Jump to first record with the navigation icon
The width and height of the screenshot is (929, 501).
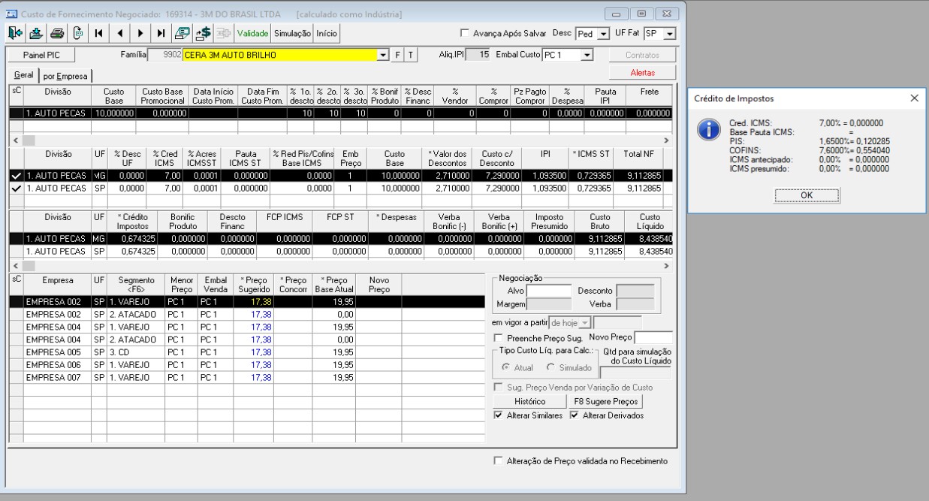click(x=98, y=32)
